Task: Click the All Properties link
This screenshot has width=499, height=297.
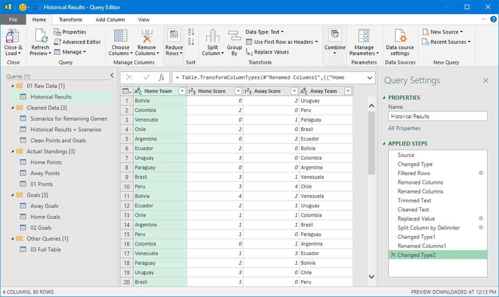Action: click(x=404, y=129)
